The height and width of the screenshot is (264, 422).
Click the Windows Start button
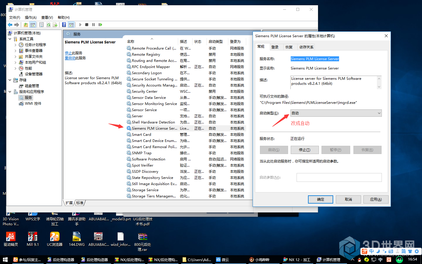pos(5,260)
